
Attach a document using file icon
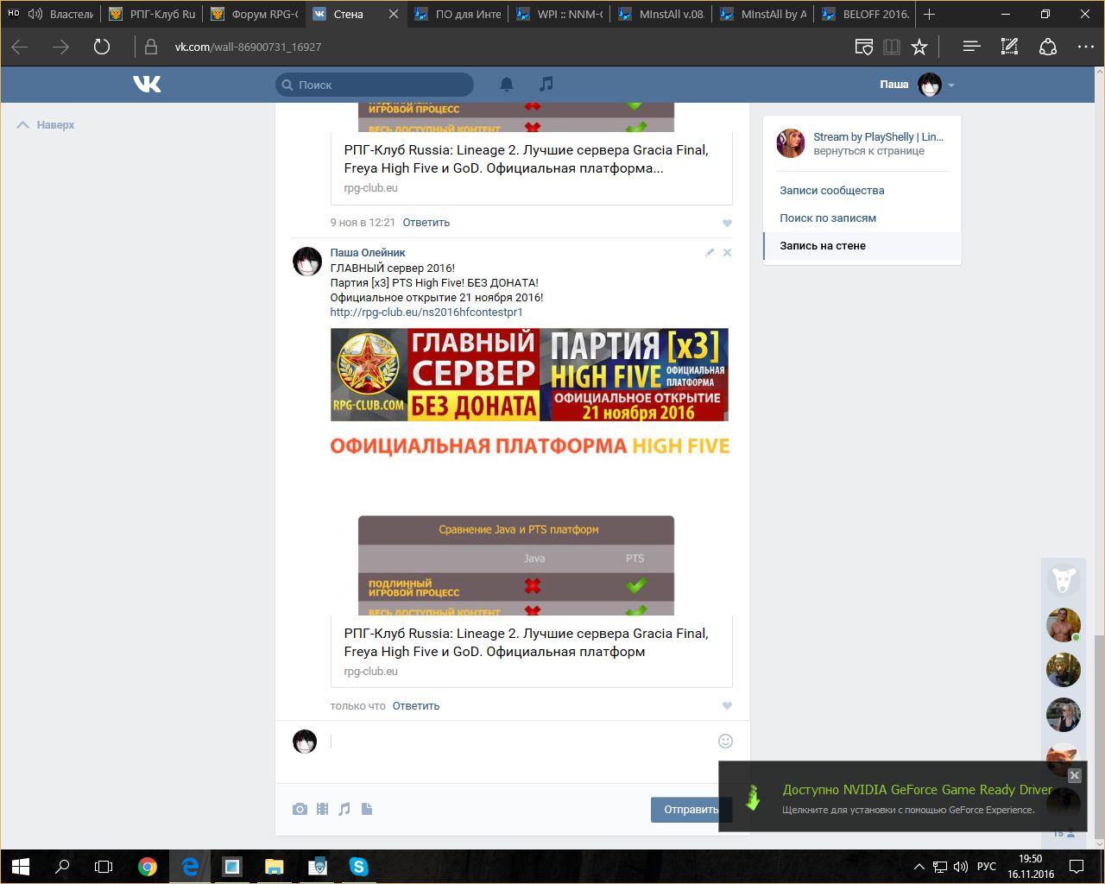[x=367, y=809]
